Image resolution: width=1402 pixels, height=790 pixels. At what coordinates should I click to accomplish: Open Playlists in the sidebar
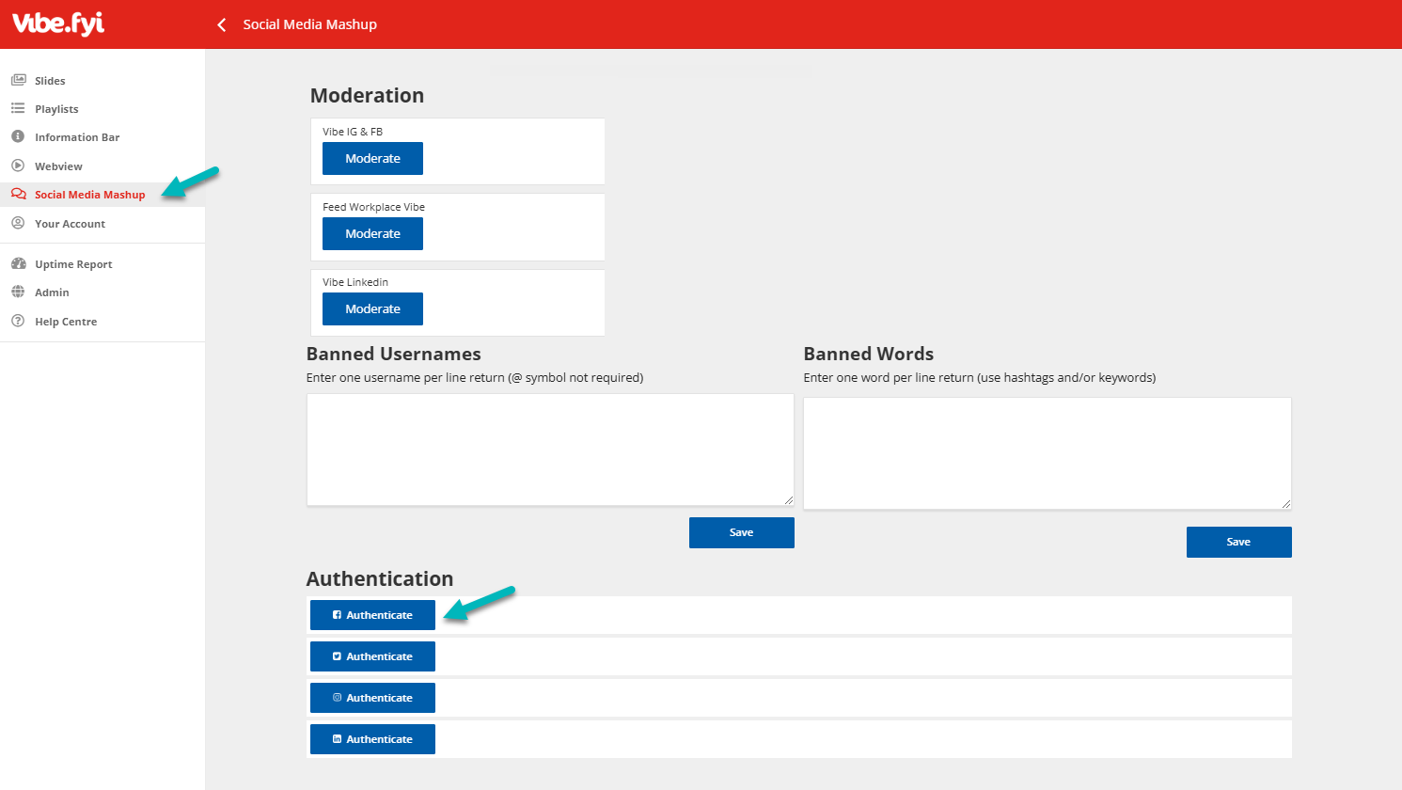tap(56, 109)
